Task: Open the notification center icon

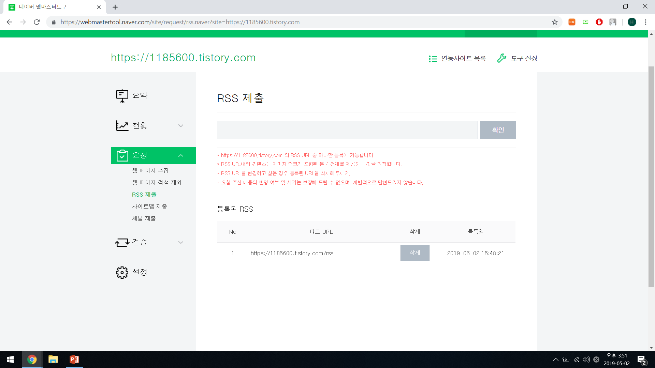Action: (642, 360)
